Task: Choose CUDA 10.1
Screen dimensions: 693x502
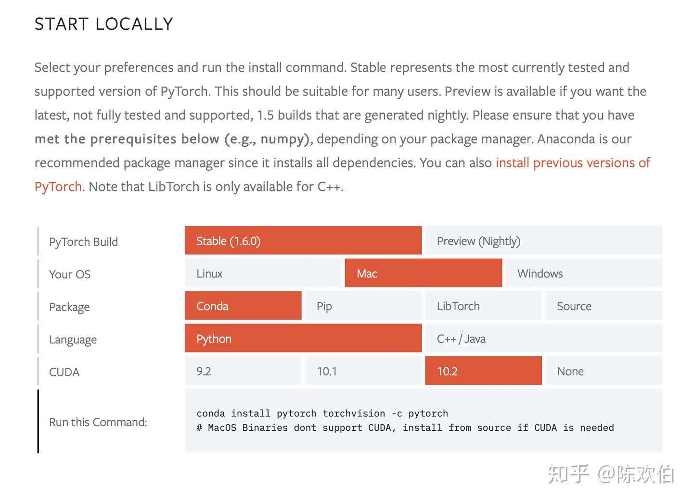Action: [x=362, y=371]
